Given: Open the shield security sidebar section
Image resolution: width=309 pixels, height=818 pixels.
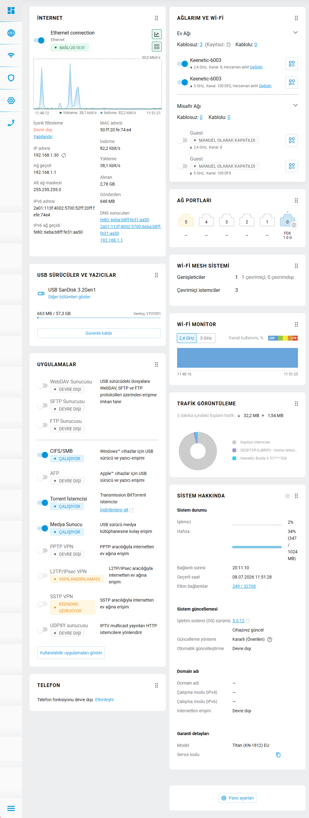Looking at the screenshot, I should tap(11, 78).
